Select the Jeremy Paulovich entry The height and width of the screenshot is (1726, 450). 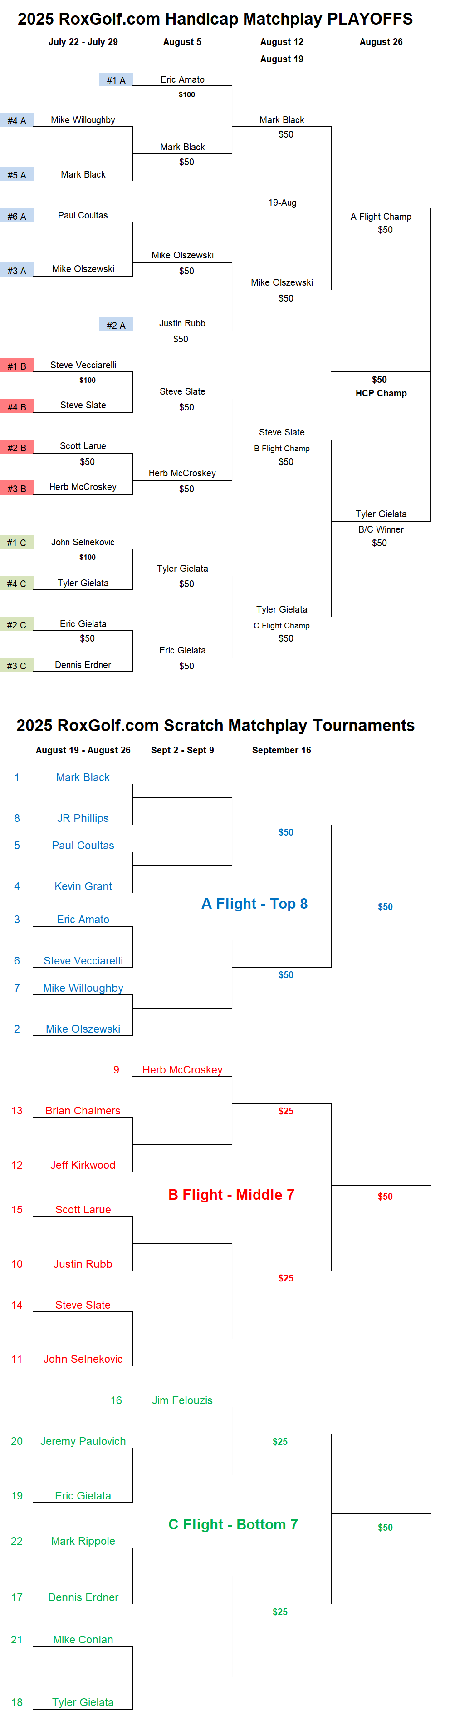83,1441
